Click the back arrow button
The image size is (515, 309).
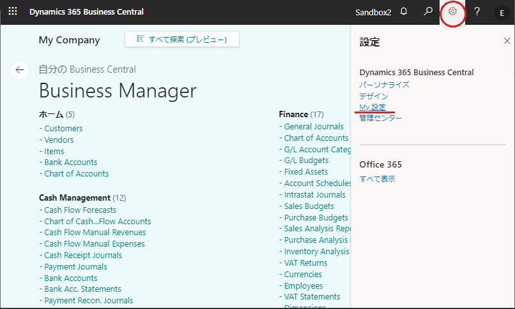coord(20,70)
